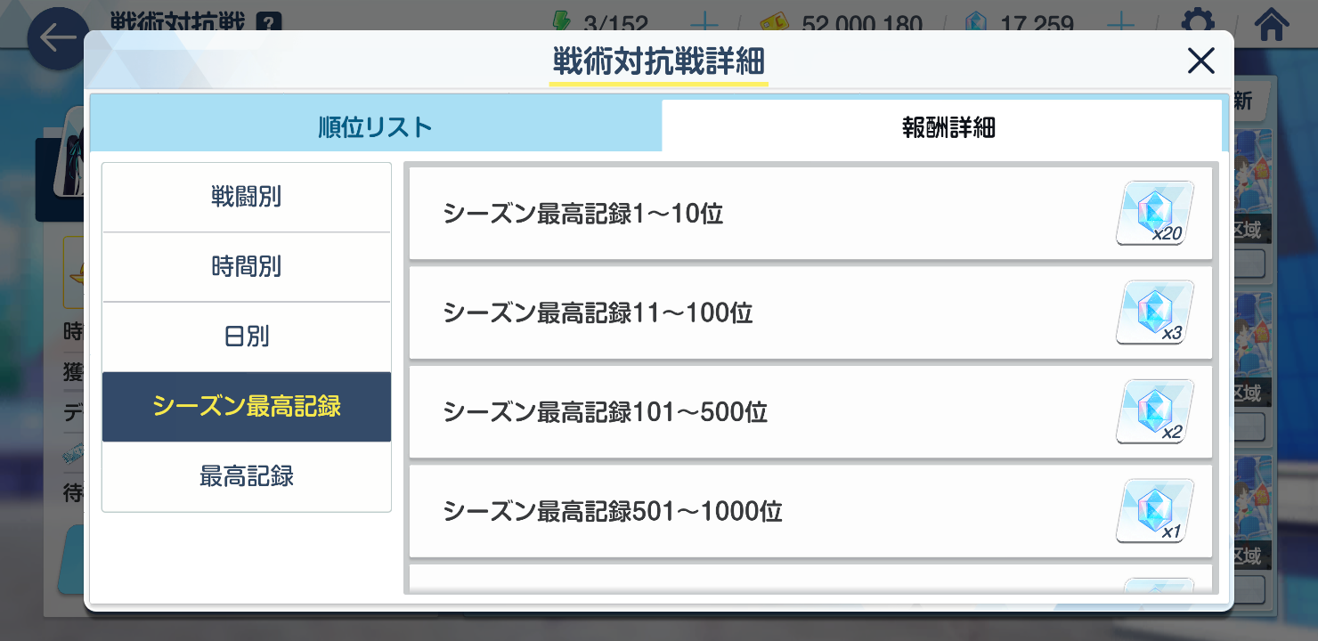The height and width of the screenshot is (641, 1318).
Task: Select 戦闘別 in the side list
Action: coord(247,198)
